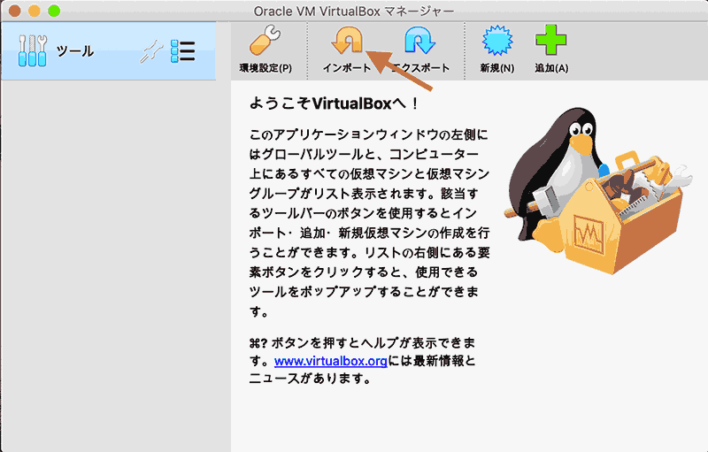Screen dimensions: 708x452
Task: Open the 環境設定 preferences wrench icon
Action: point(265,42)
